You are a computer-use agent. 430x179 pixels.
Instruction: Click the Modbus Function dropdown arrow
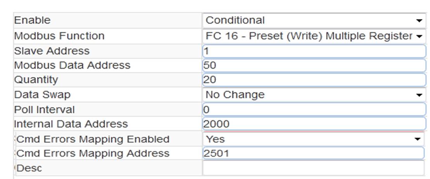419,36
